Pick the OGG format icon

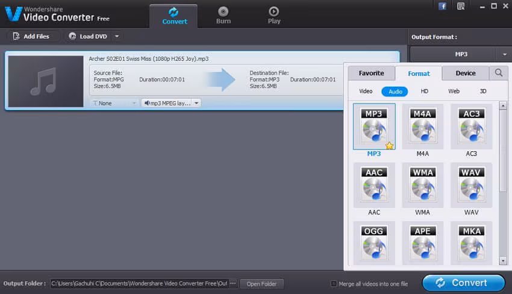[x=374, y=243]
